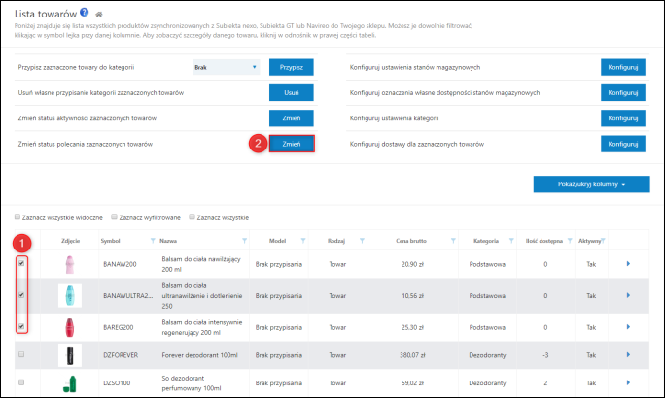
Task: Open details arrow for BANAW200 row
Action: pyautogui.click(x=627, y=263)
